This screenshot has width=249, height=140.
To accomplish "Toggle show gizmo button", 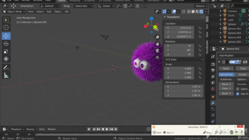I will tap(164, 11).
